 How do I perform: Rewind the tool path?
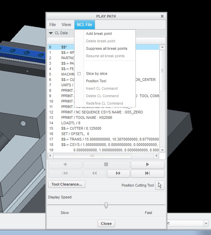click(x=94, y=173)
